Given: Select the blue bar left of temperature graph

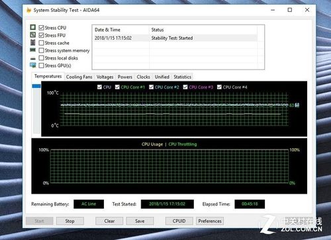Looking at the screenshot, I should pyautogui.click(x=36, y=86).
